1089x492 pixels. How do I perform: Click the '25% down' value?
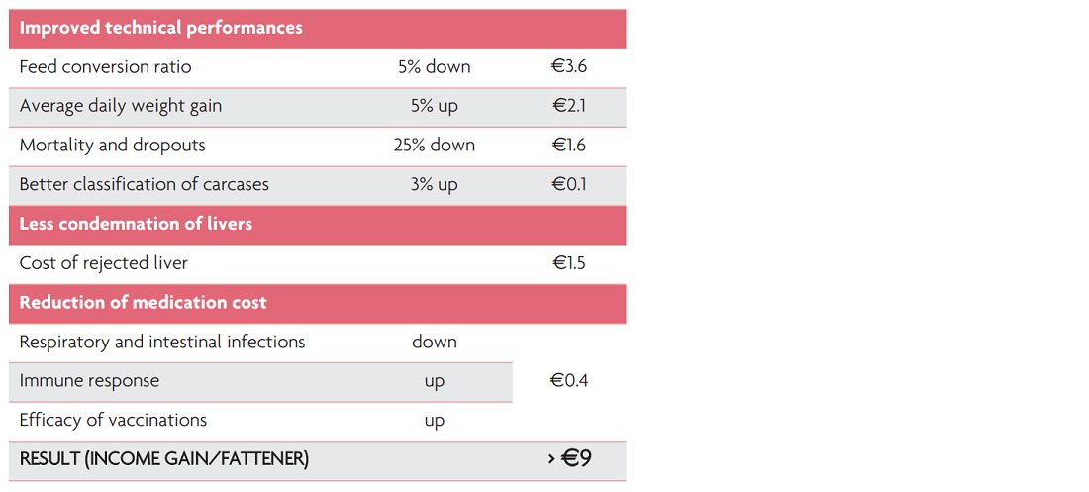pos(434,146)
